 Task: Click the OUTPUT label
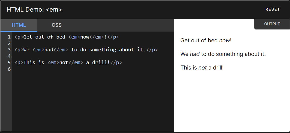pos(272,24)
